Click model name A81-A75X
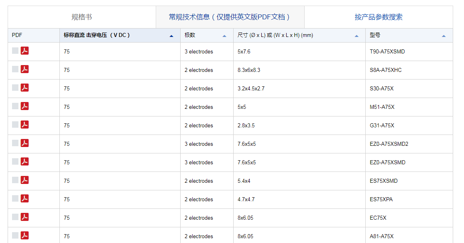The image size is (464, 243). pos(381,236)
